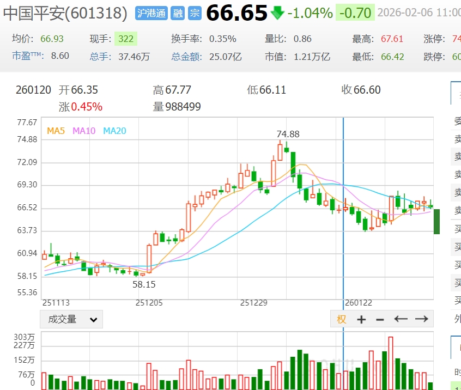Screen dimensions: 461x390
Task: Click the peak price label 74.88 on chart
Action: pos(288,134)
